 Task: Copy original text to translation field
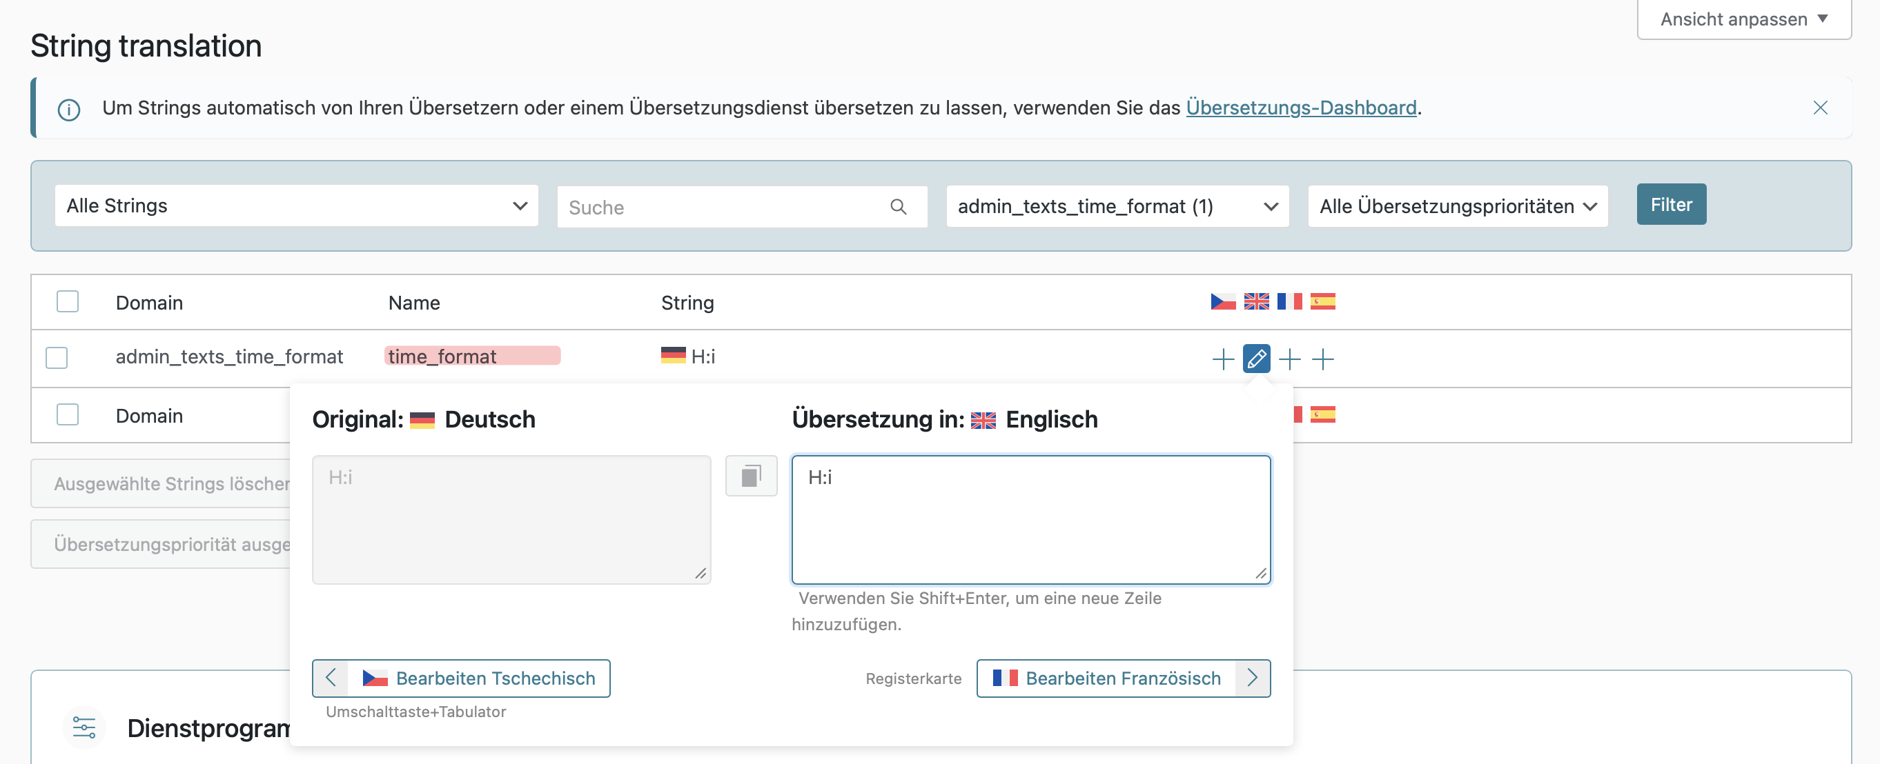tap(751, 476)
